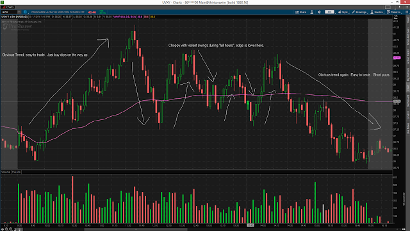Click the 43.46 last price

click(x=92, y=12)
